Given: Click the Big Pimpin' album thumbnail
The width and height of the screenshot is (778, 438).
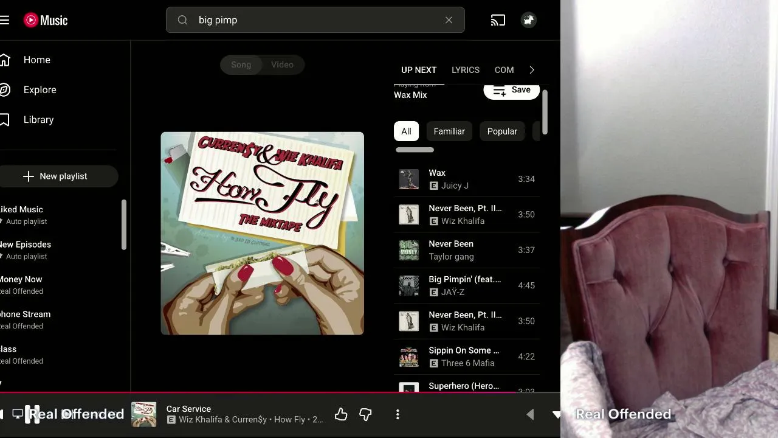Looking at the screenshot, I should point(408,285).
